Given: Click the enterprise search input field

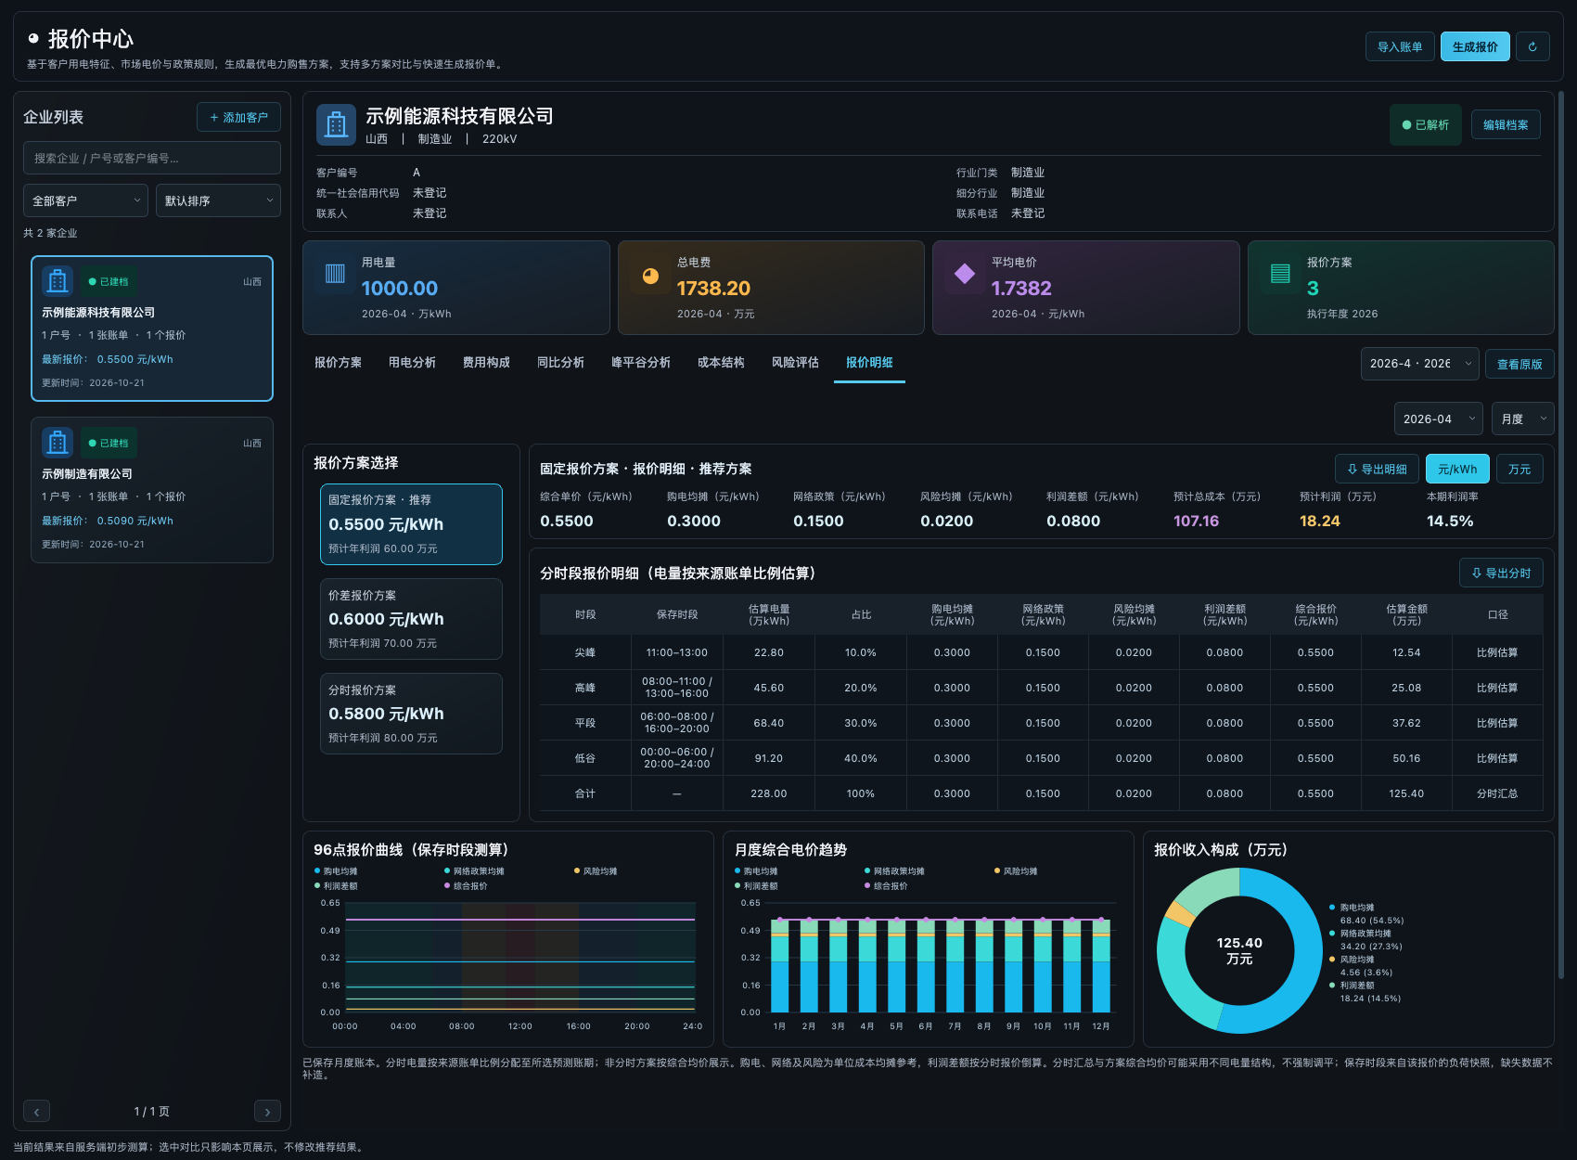Looking at the screenshot, I should pos(152,158).
